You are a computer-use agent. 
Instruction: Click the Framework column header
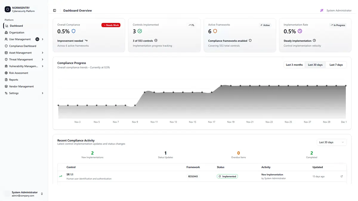193,167
